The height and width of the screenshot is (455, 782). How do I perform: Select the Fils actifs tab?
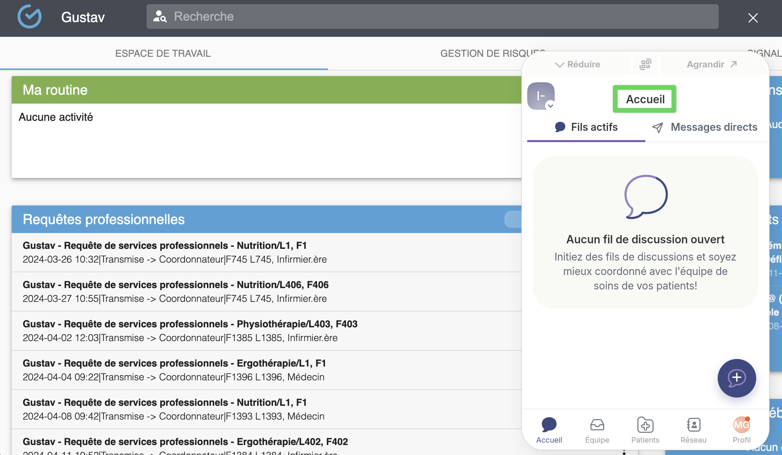[x=586, y=127]
